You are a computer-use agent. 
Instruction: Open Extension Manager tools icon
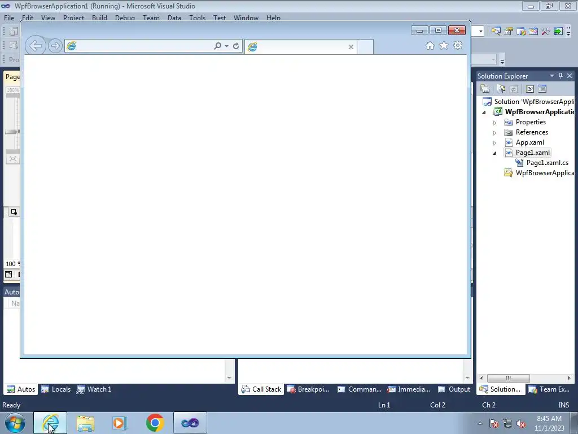tap(546, 32)
